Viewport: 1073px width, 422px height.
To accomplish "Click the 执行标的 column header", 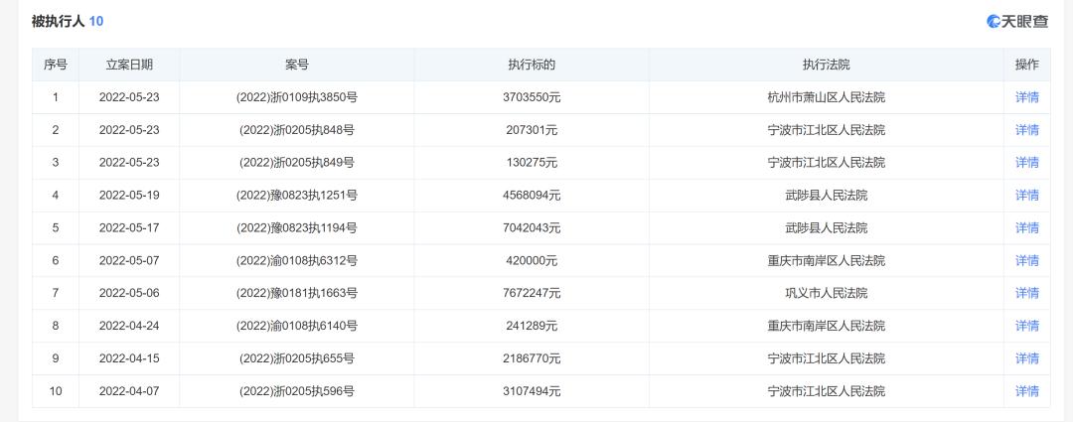I will click(532, 65).
